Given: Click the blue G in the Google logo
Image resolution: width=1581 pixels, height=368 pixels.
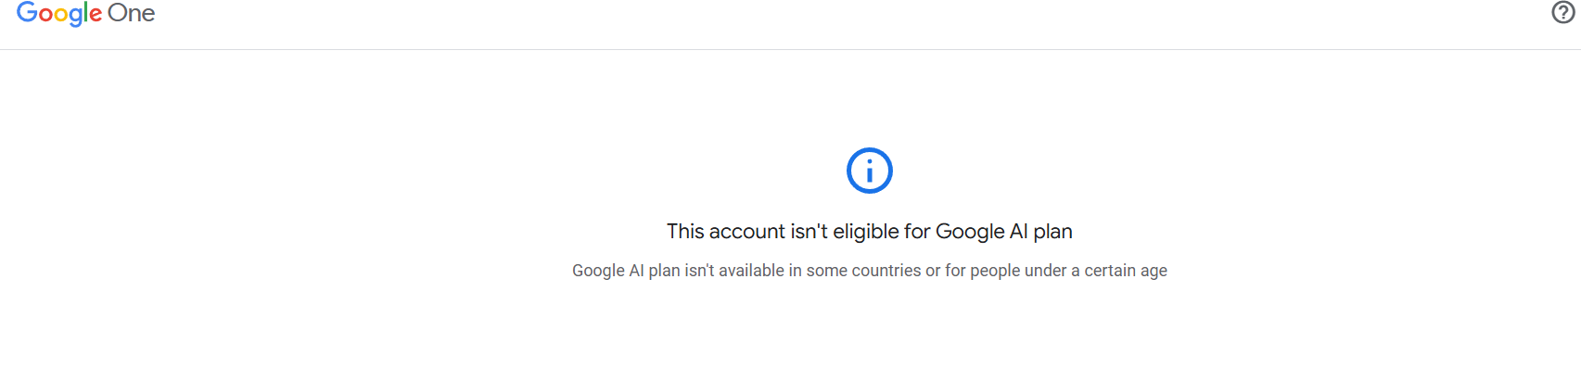Looking at the screenshot, I should click(x=27, y=12).
